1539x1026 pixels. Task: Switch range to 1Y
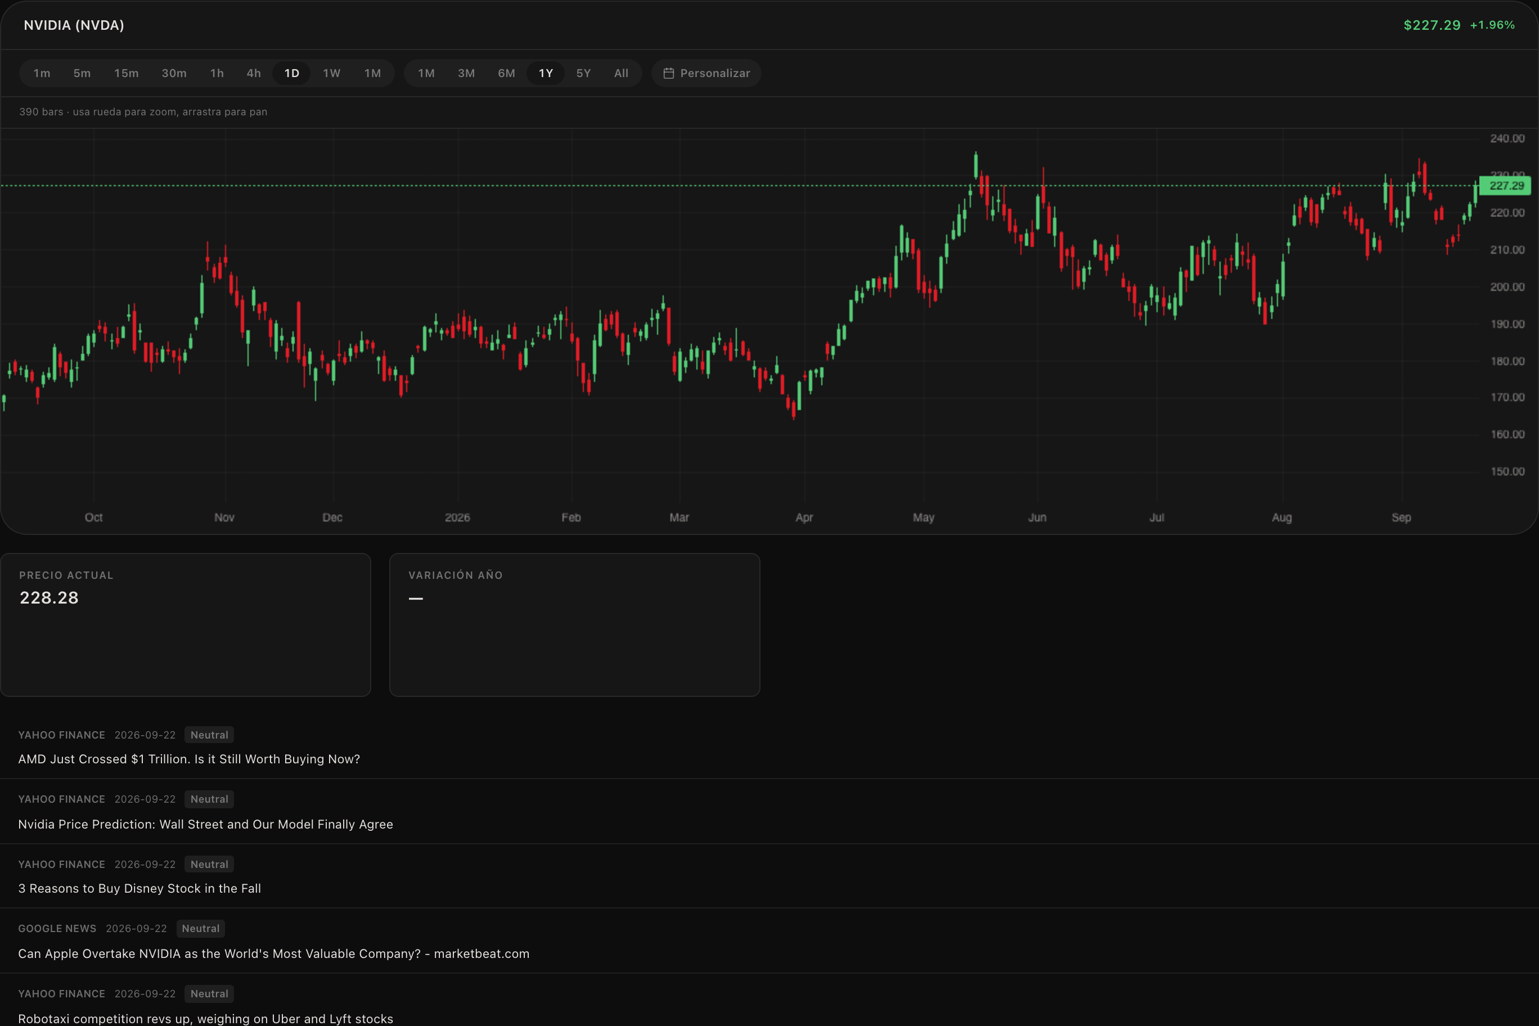click(x=546, y=73)
